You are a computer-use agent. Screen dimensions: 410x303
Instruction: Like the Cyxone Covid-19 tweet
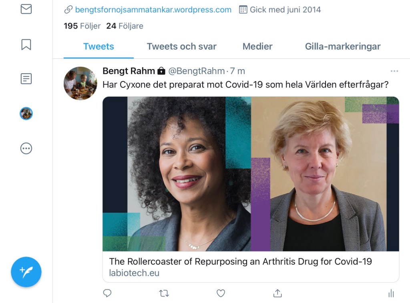pos(221,293)
